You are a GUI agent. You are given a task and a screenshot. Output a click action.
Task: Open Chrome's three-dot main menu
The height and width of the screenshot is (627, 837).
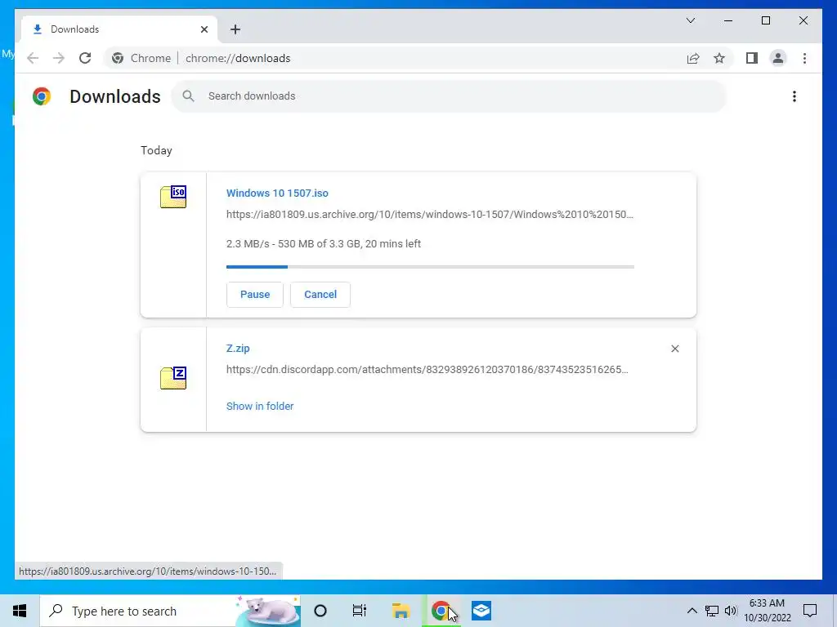click(x=804, y=58)
